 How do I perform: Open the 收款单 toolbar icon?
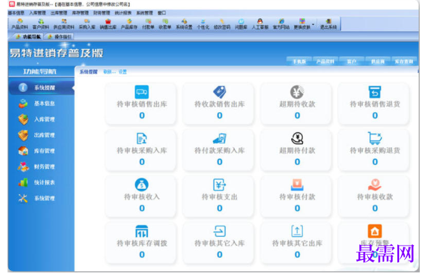pyautogui.click(x=165, y=24)
